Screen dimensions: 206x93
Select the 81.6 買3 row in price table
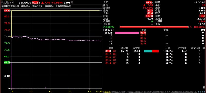(x=153, y=57)
